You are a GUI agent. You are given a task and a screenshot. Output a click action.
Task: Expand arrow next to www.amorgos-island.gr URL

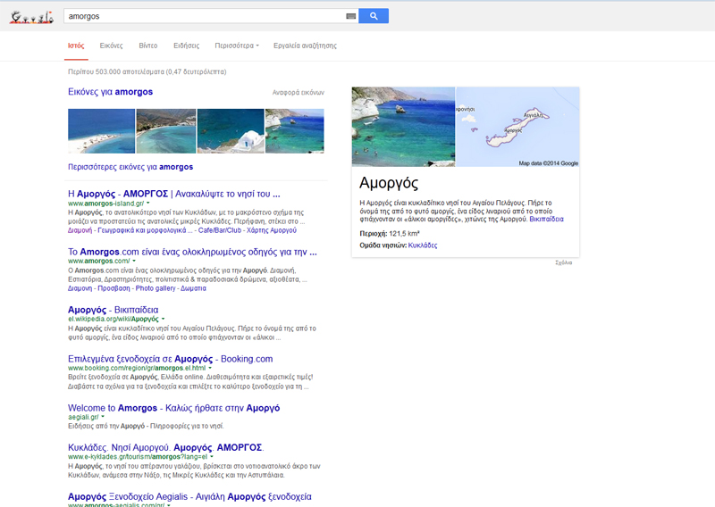pyautogui.click(x=147, y=204)
